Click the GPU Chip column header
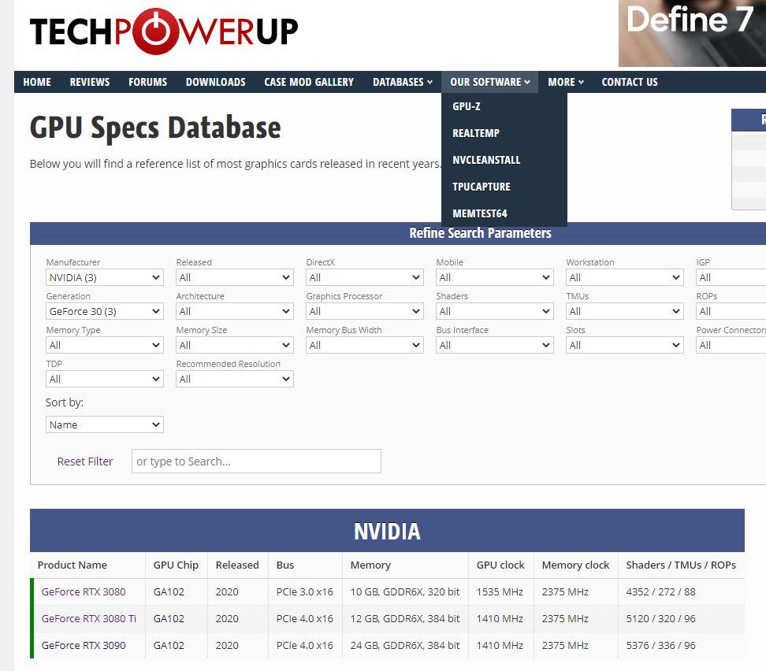The width and height of the screenshot is (766, 671). 176,565
